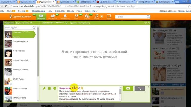Screen dimensions: 191x107
Task: Switch to the Подборка browser tab
Action: pyautogui.click(x=85, y=2)
